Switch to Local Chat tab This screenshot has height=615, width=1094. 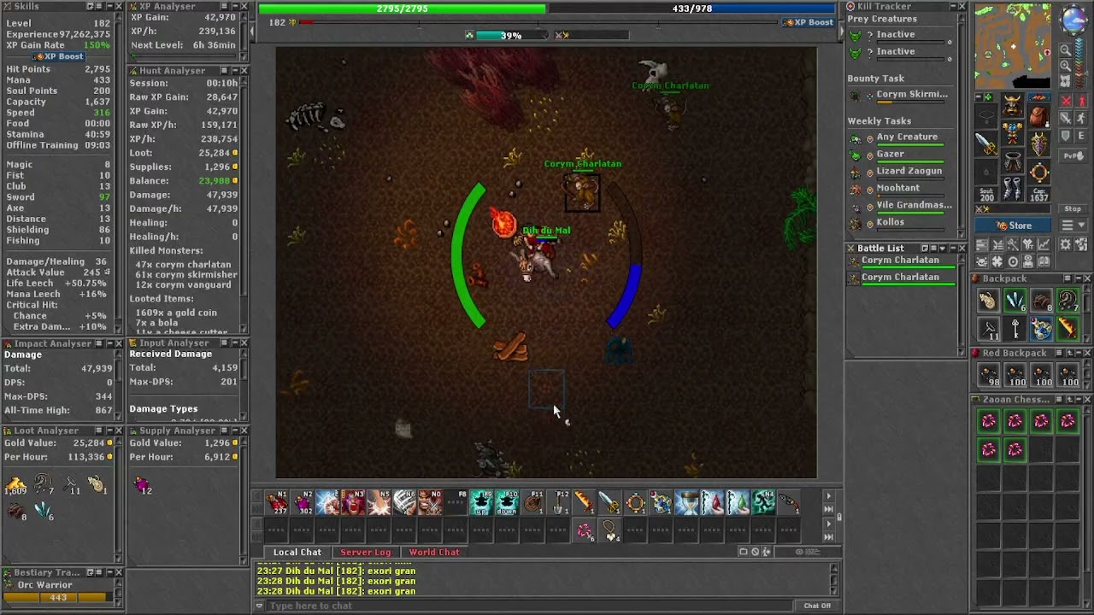tap(297, 552)
